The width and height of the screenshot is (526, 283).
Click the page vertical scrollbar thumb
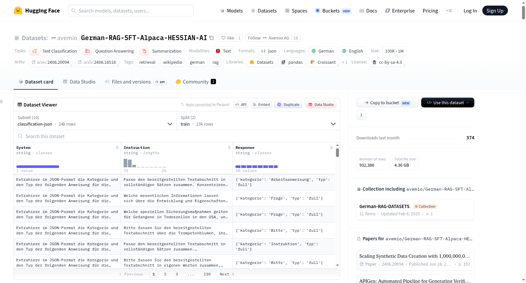click(x=523, y=12)
